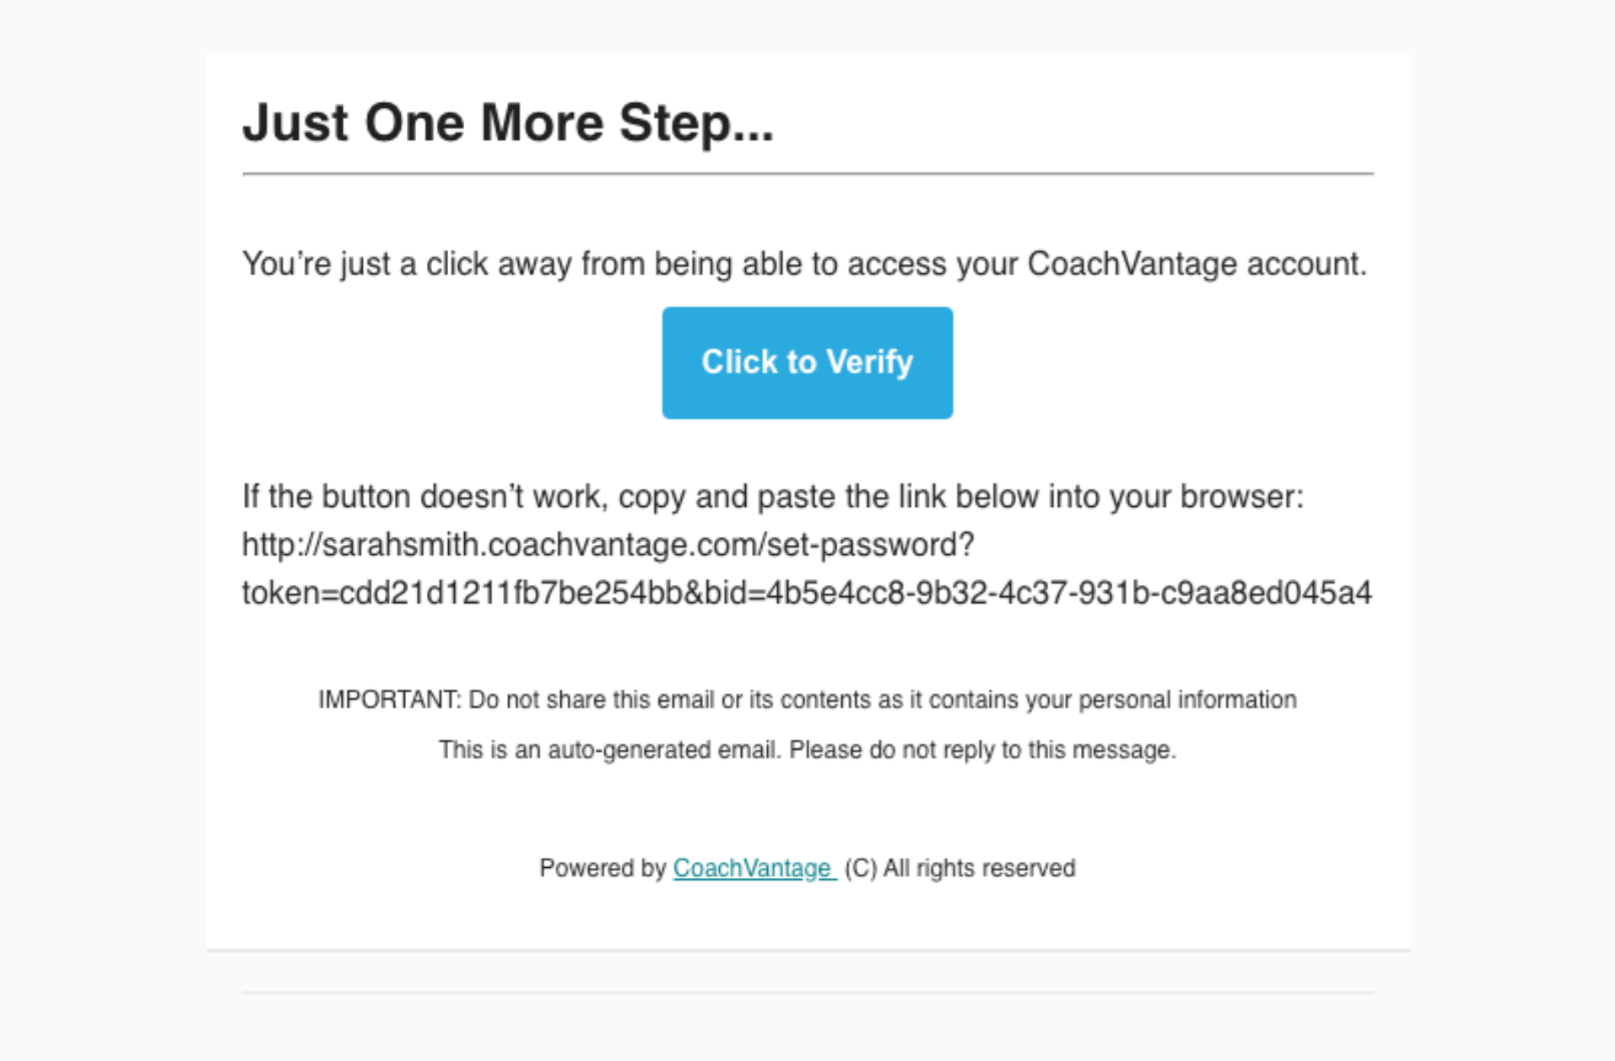Click the word 'Verify' on the blue button
1615x1061 pixels.
[870, 362]
